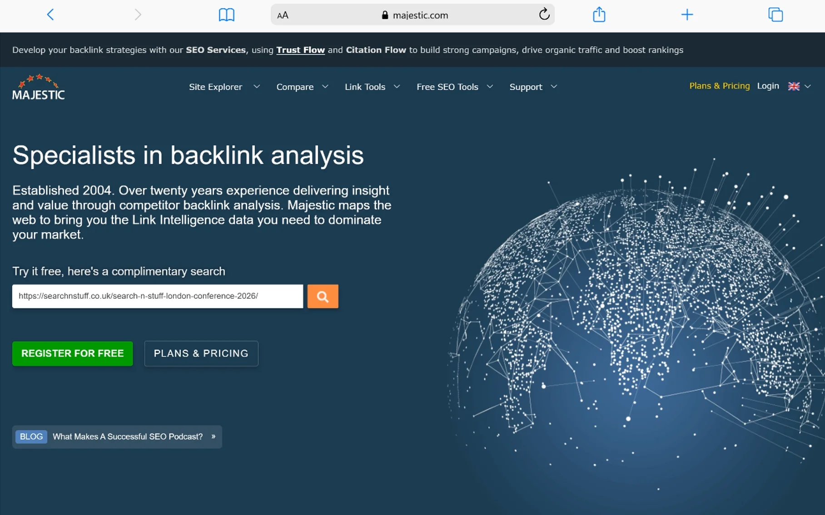Screen dimensions: 825x515
Task: Open the language selector chevron
Action: point(808,86)
